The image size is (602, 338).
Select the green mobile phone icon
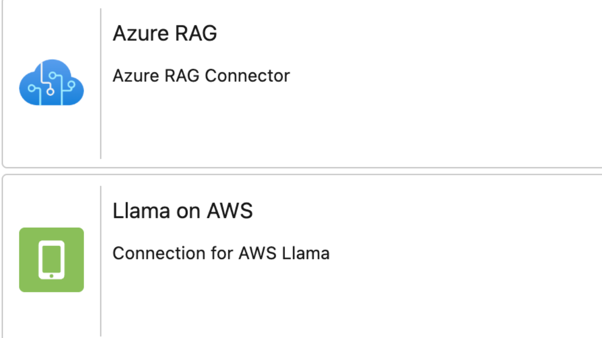[51, 260]
